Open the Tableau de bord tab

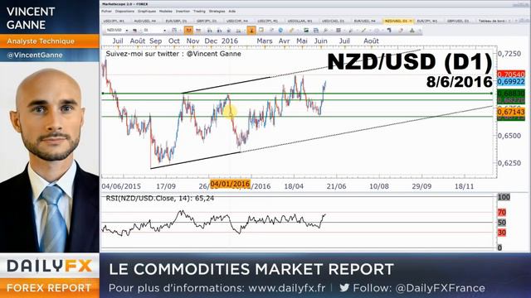[x=491, y=21]
